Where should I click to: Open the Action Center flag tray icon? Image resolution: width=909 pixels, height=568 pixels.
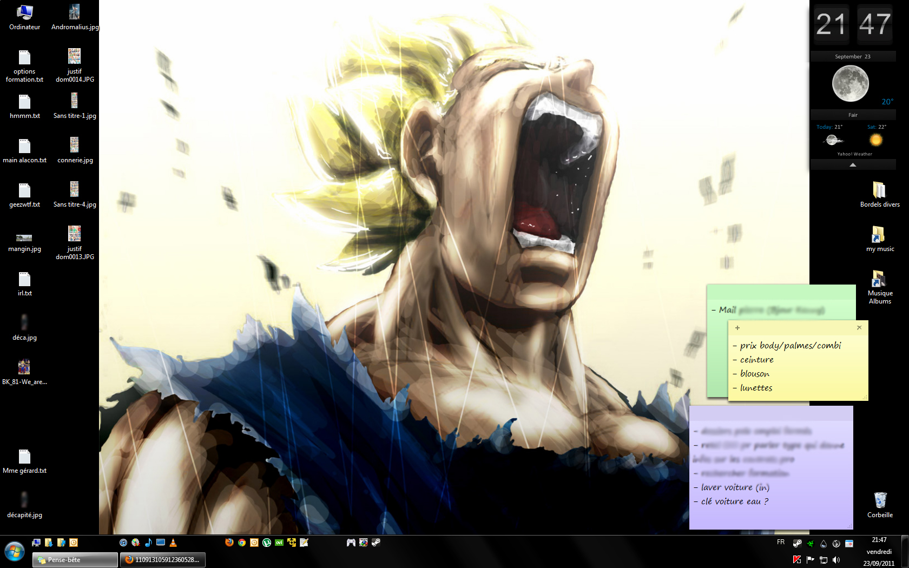tap(811, 560)
